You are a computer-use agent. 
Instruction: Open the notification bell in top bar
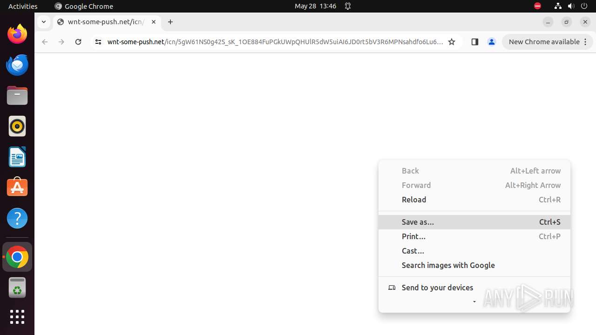click(348, 6)
